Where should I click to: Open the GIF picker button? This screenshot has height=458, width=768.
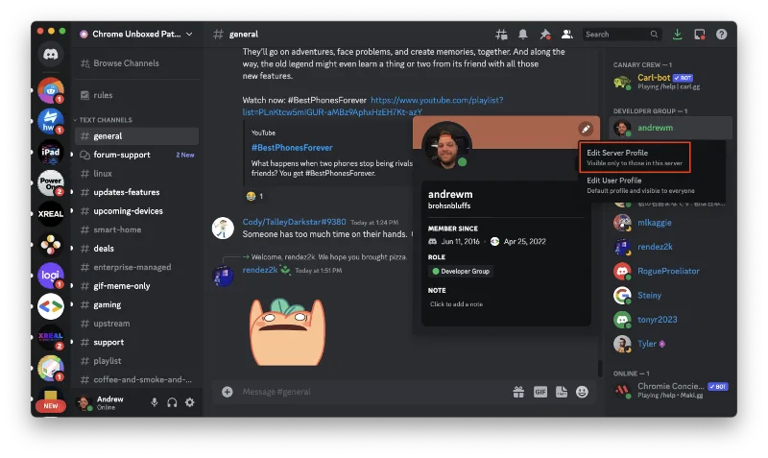pos(540,392)
